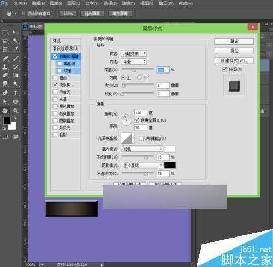Screen dimensions: 273x267
Task: Select the Brush tool
Action: point(15,58)
